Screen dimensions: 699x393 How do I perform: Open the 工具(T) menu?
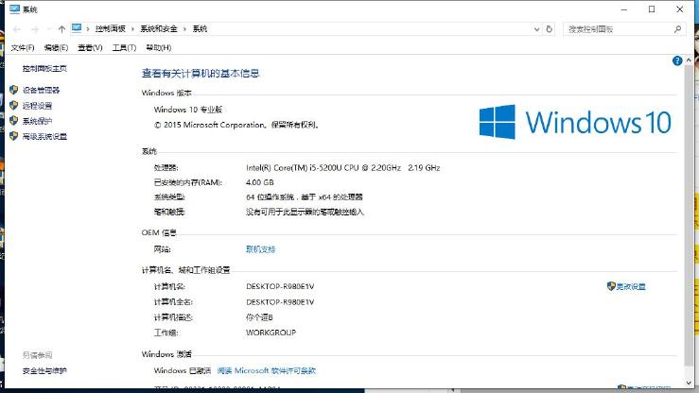[x=124, y=47]
